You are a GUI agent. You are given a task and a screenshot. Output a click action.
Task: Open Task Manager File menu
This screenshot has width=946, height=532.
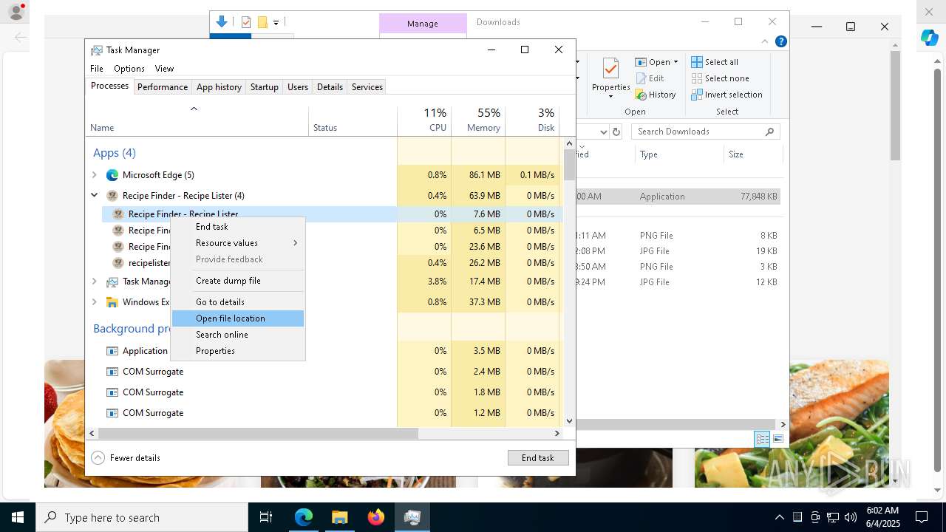(x=97, y=69)
